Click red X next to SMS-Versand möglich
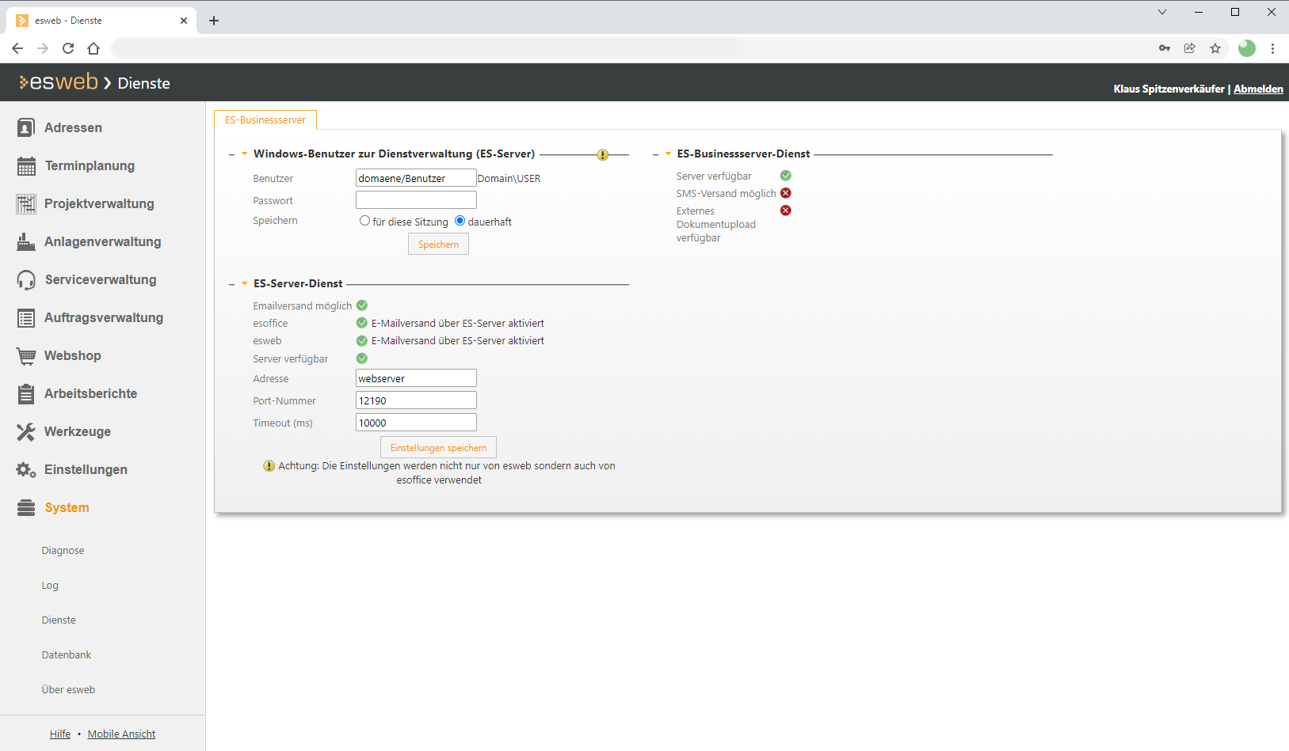The image size is (1289, 751). 786,193
